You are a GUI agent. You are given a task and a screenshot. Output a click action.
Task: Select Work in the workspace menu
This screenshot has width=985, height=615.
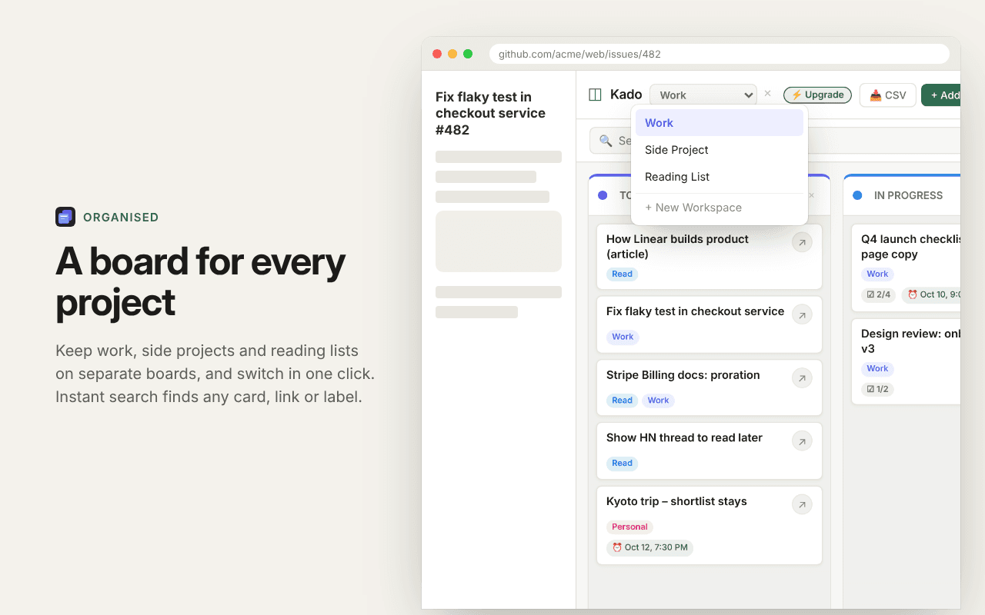(x=720, y=123)
